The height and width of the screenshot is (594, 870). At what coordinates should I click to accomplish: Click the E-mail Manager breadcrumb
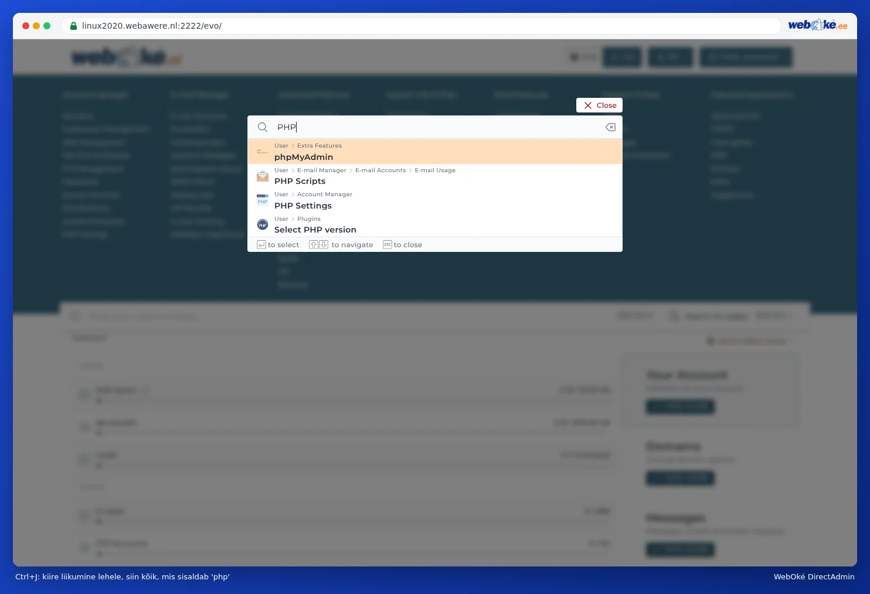pos(322,170)
